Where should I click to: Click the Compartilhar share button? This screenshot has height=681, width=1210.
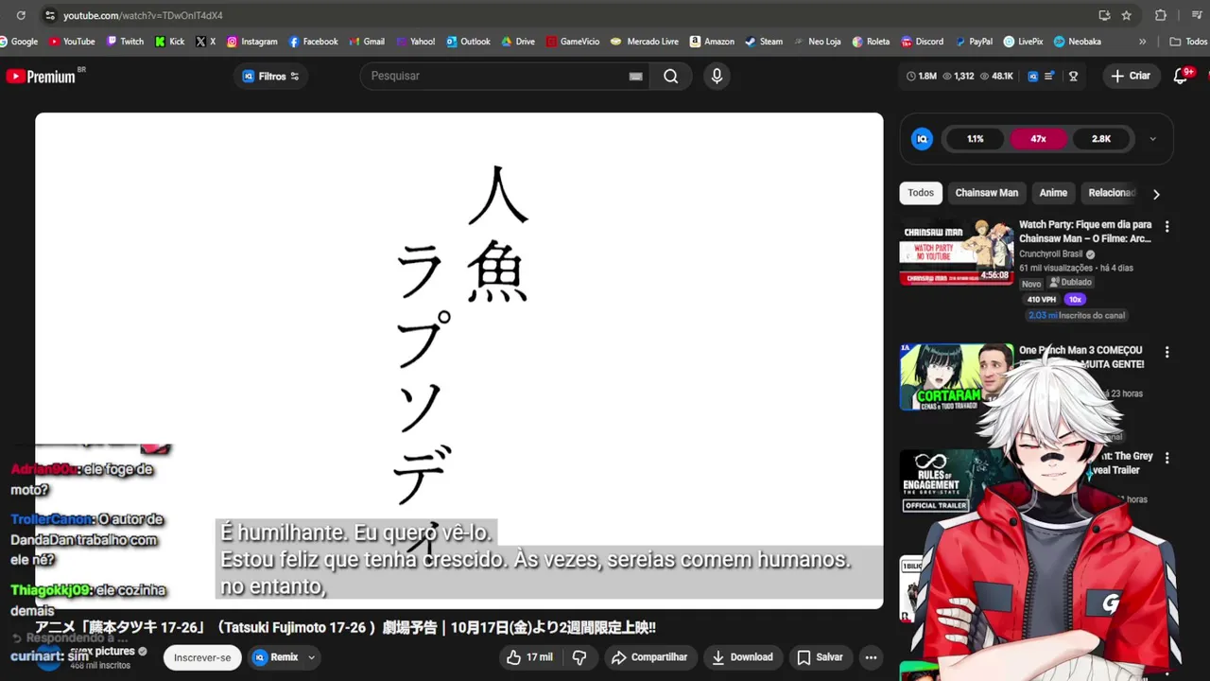(x=649, y=657)
